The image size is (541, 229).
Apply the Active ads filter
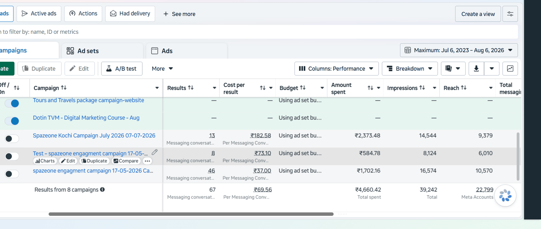pos(39,13)
